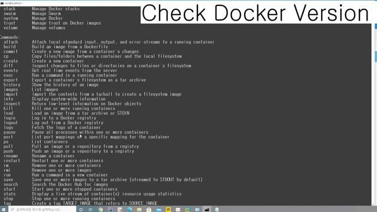Click the 'events' command name
377x212 pixels.
pos(11,71)
